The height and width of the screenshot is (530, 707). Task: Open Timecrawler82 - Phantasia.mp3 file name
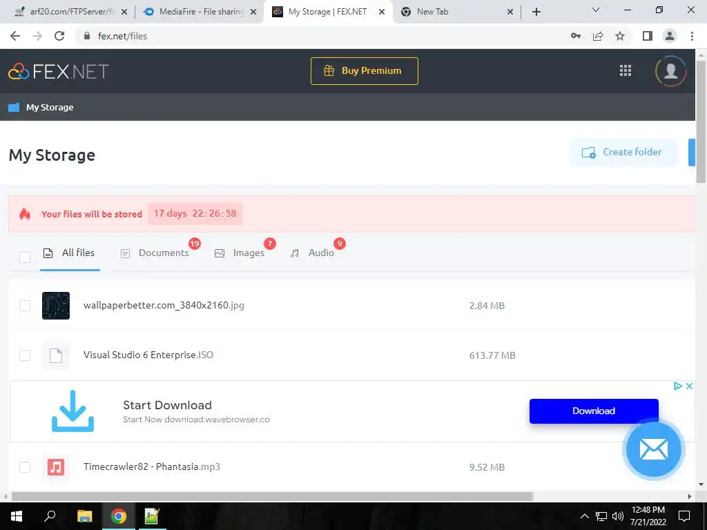152,467
